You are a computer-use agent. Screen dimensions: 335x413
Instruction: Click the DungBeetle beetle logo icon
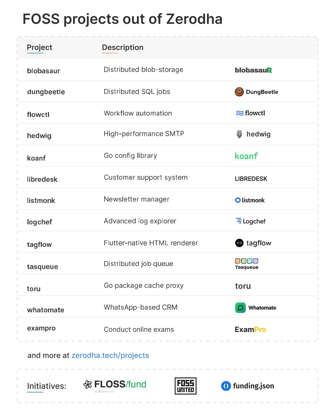239,92
